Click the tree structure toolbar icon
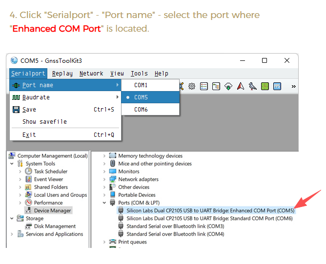This screenshot has width=326, height=264. (x=216, y=86)
